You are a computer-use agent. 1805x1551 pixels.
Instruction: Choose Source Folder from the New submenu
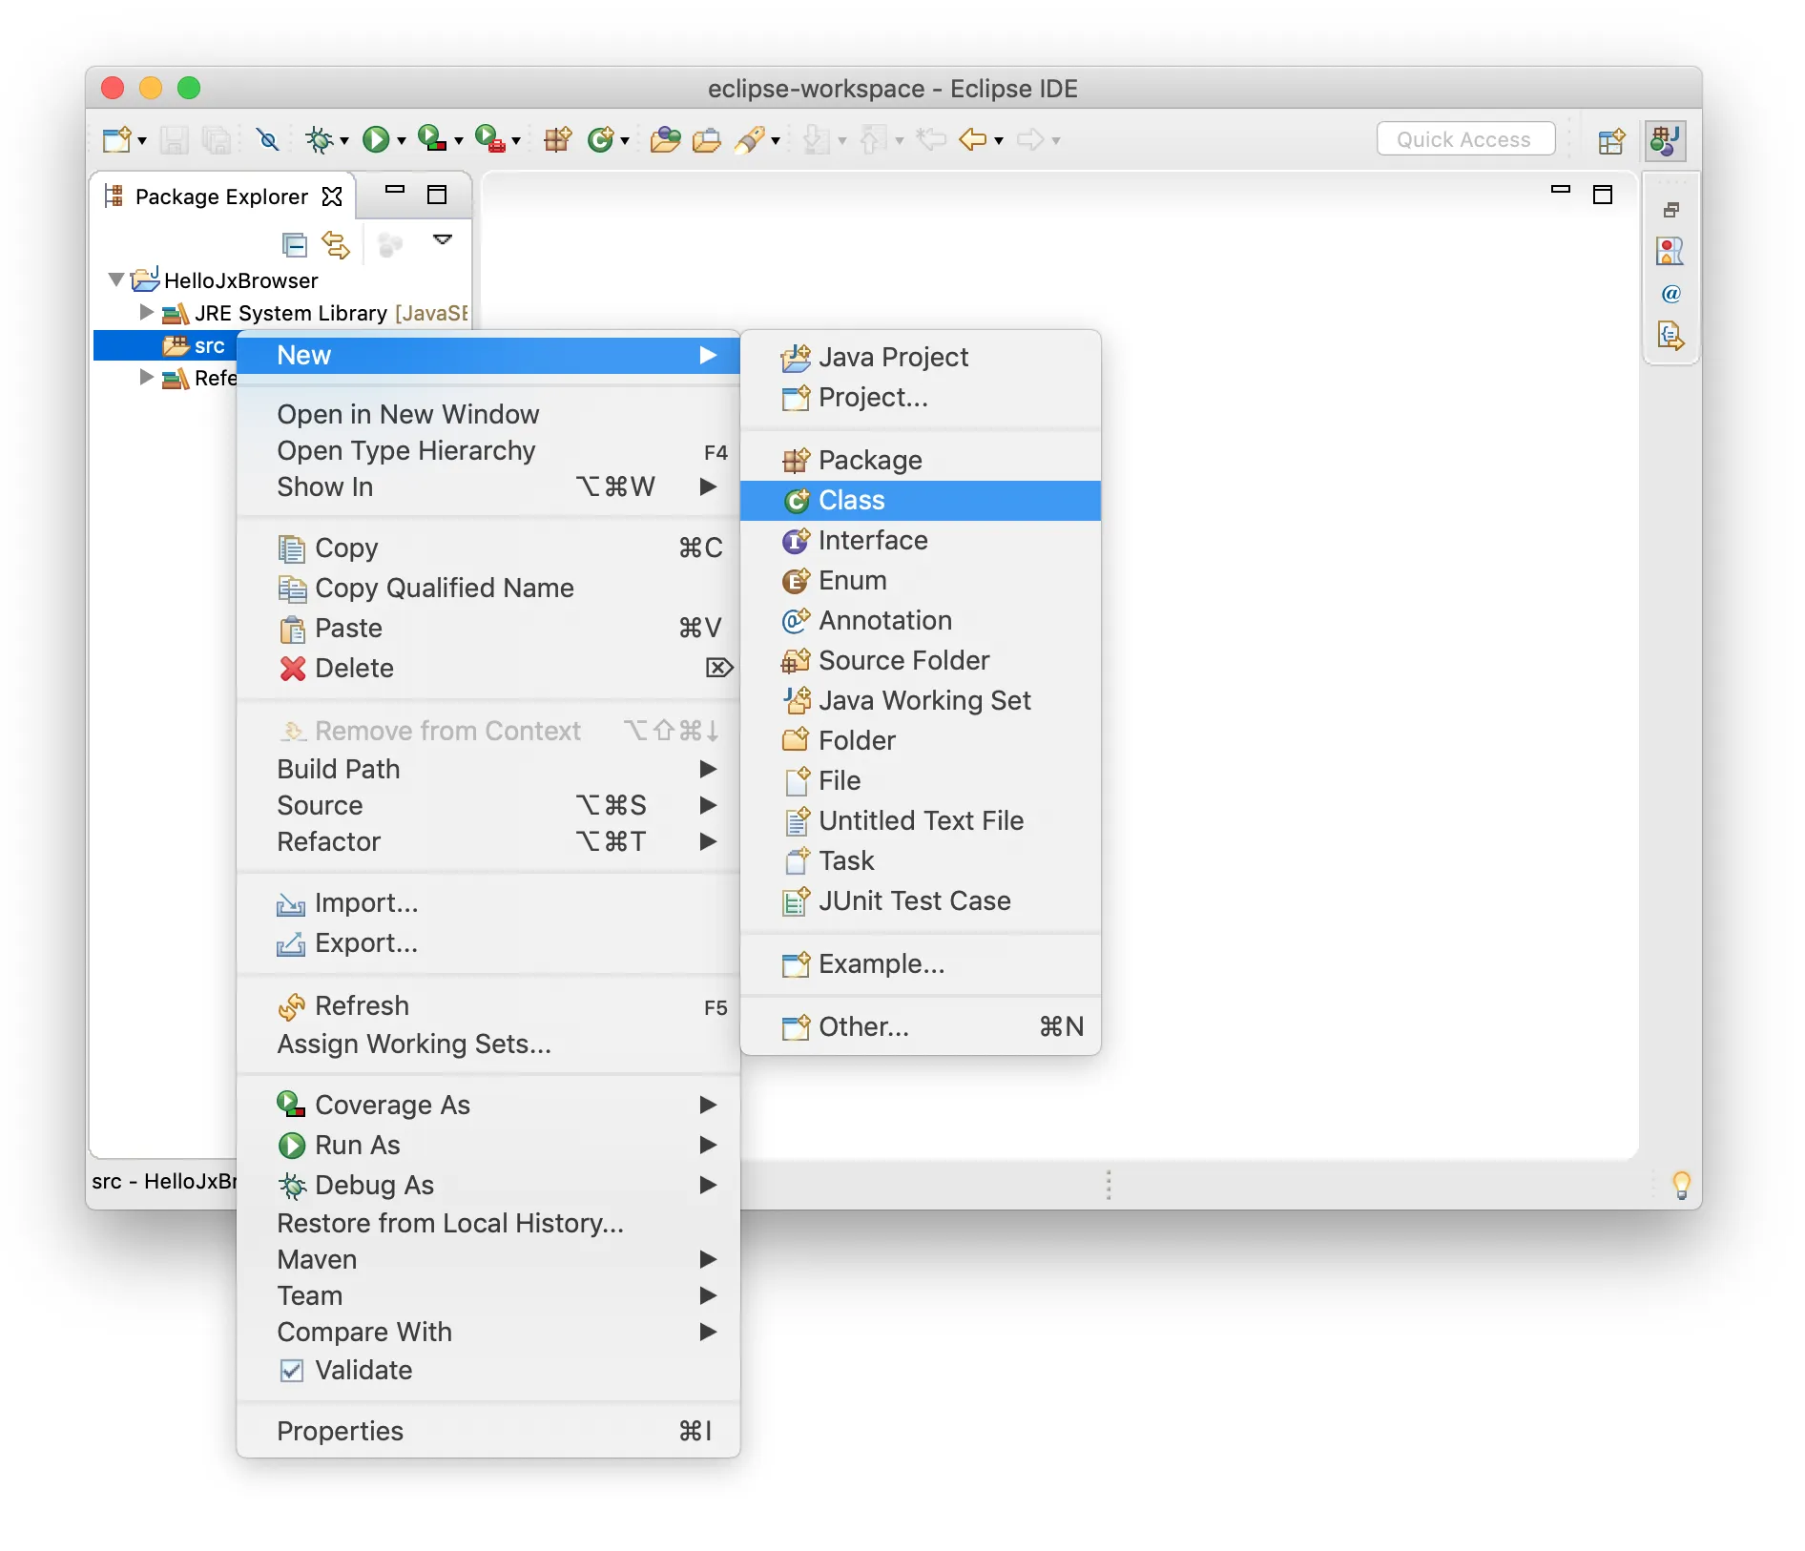[x=921, y=660]
